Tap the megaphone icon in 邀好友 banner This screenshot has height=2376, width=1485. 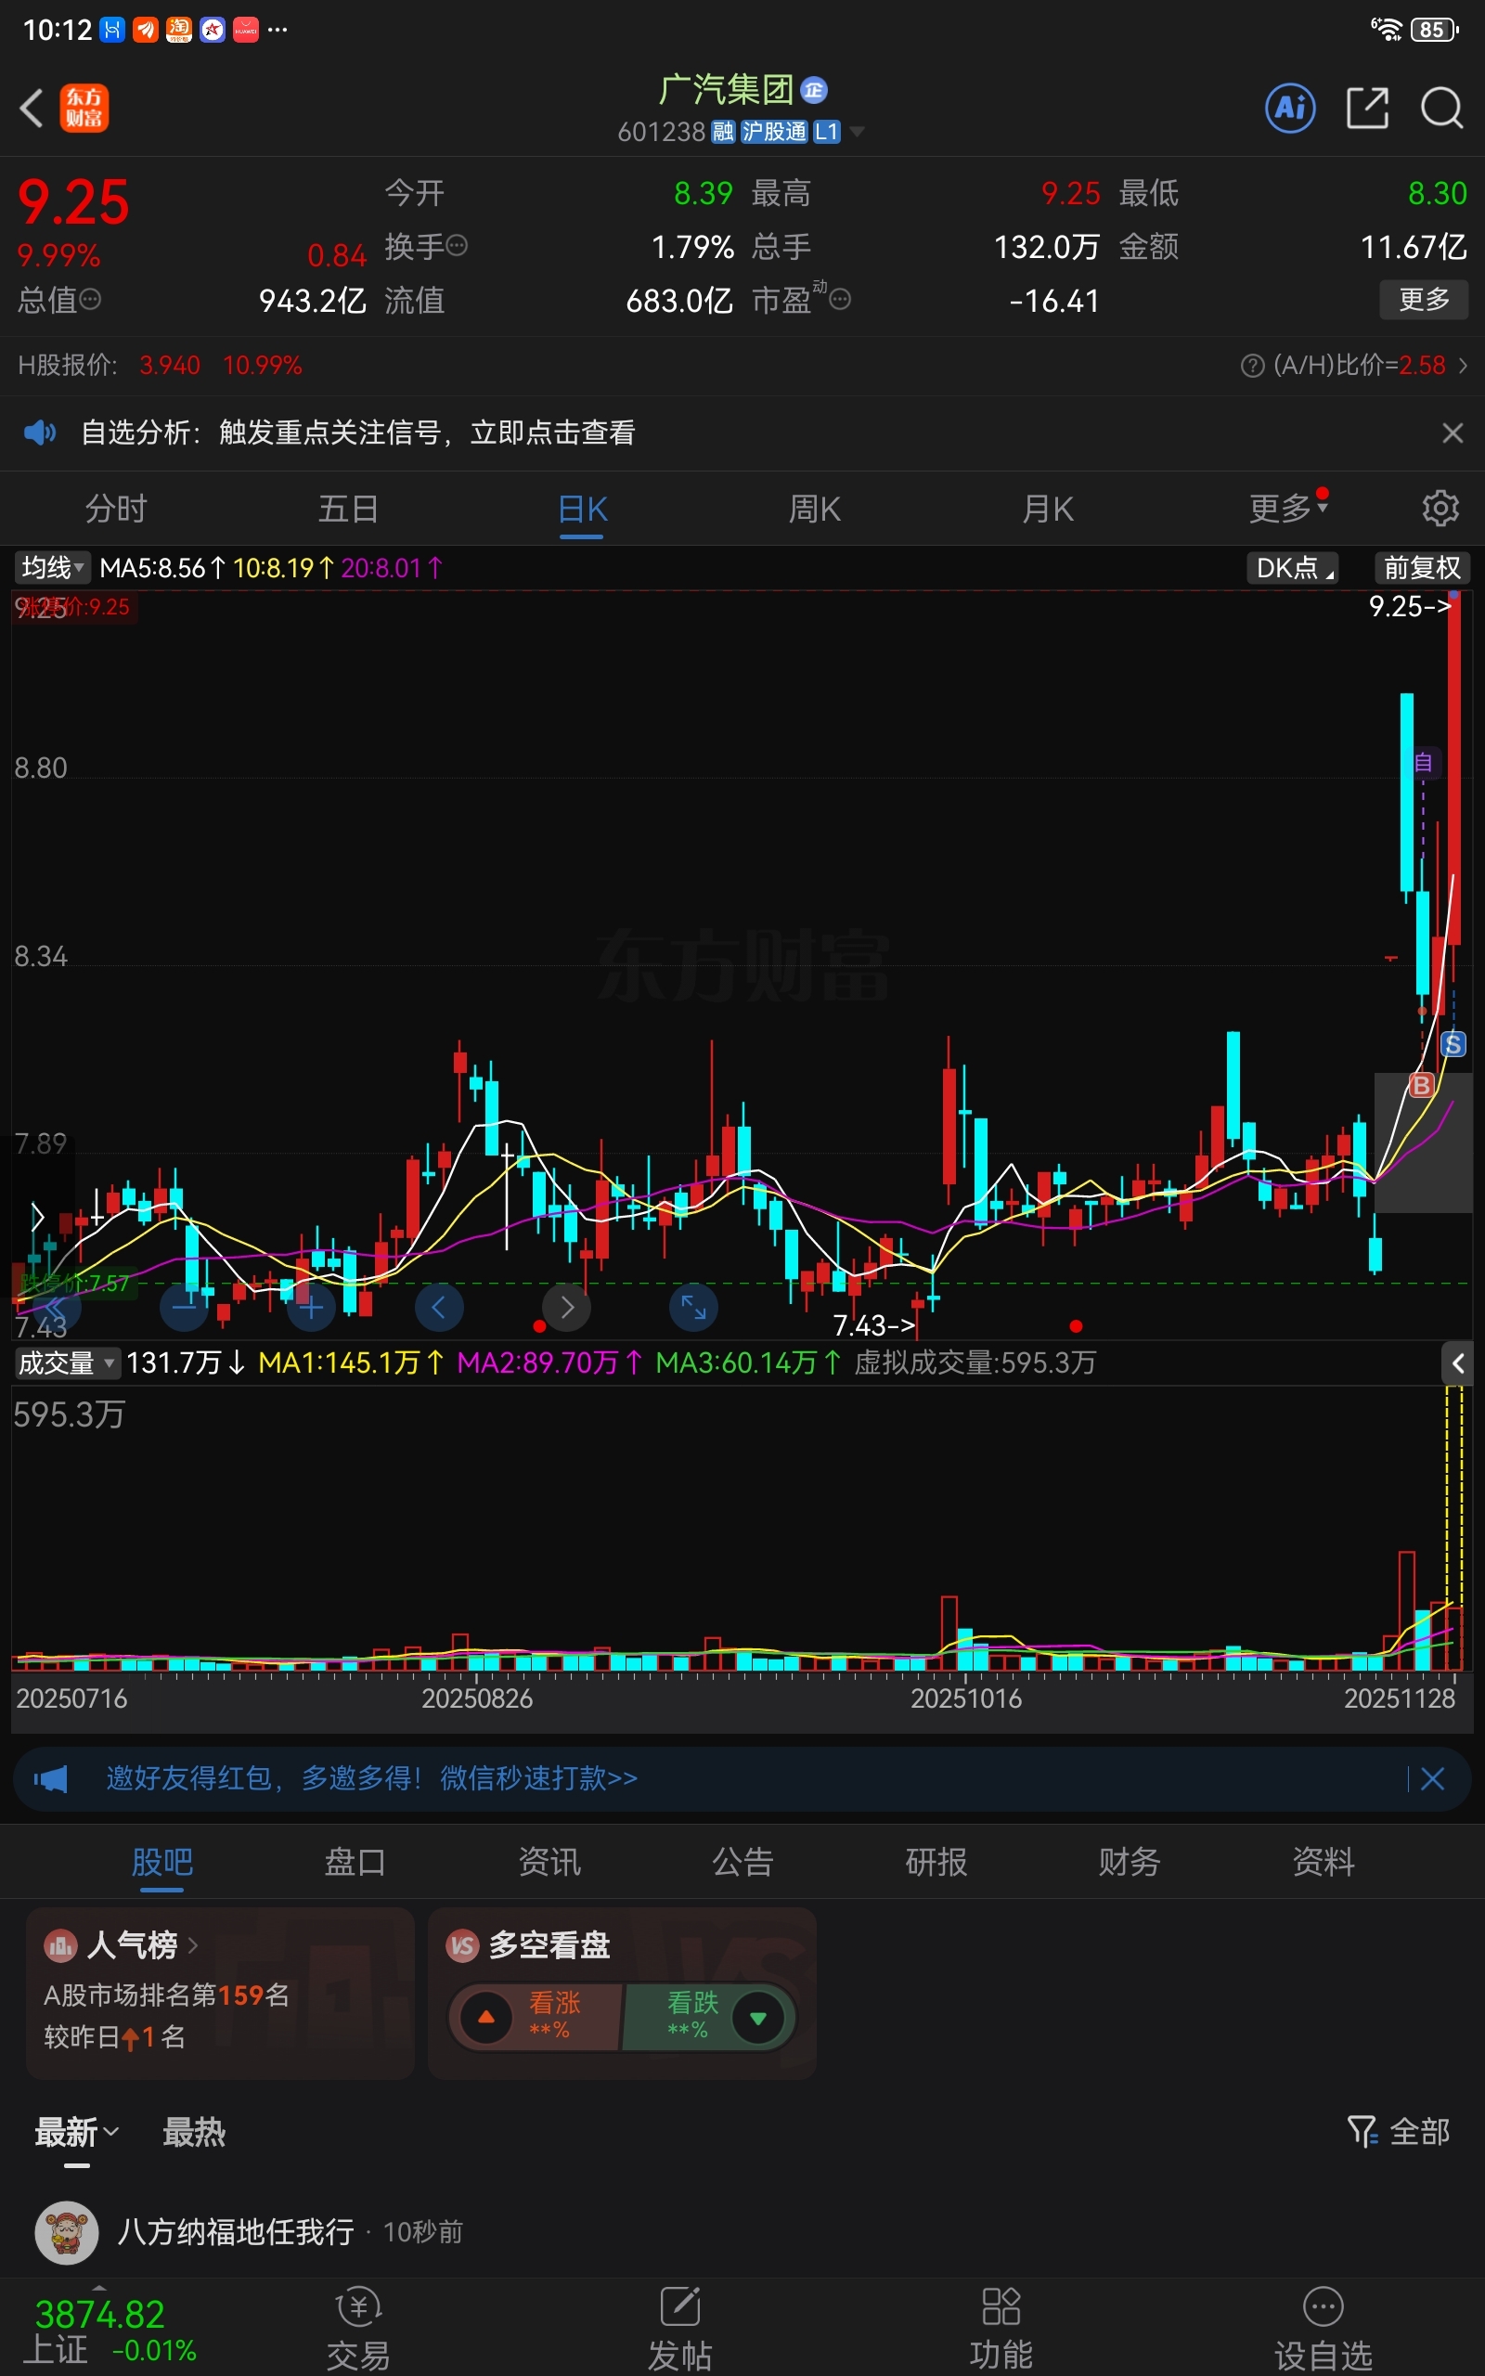click(51, 1778)
